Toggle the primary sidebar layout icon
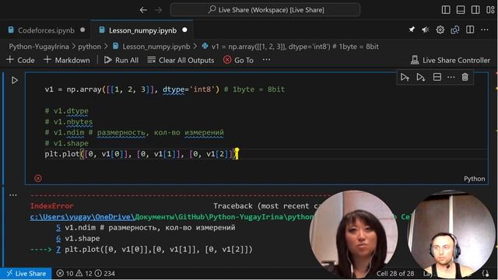 pos(446,10)
